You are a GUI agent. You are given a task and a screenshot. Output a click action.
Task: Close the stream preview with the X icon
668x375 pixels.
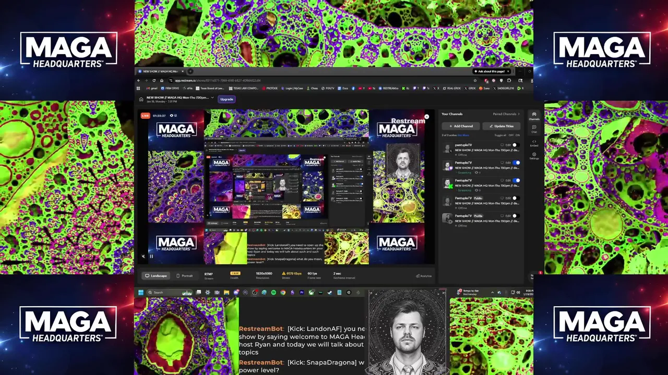[x=426, y=117]
